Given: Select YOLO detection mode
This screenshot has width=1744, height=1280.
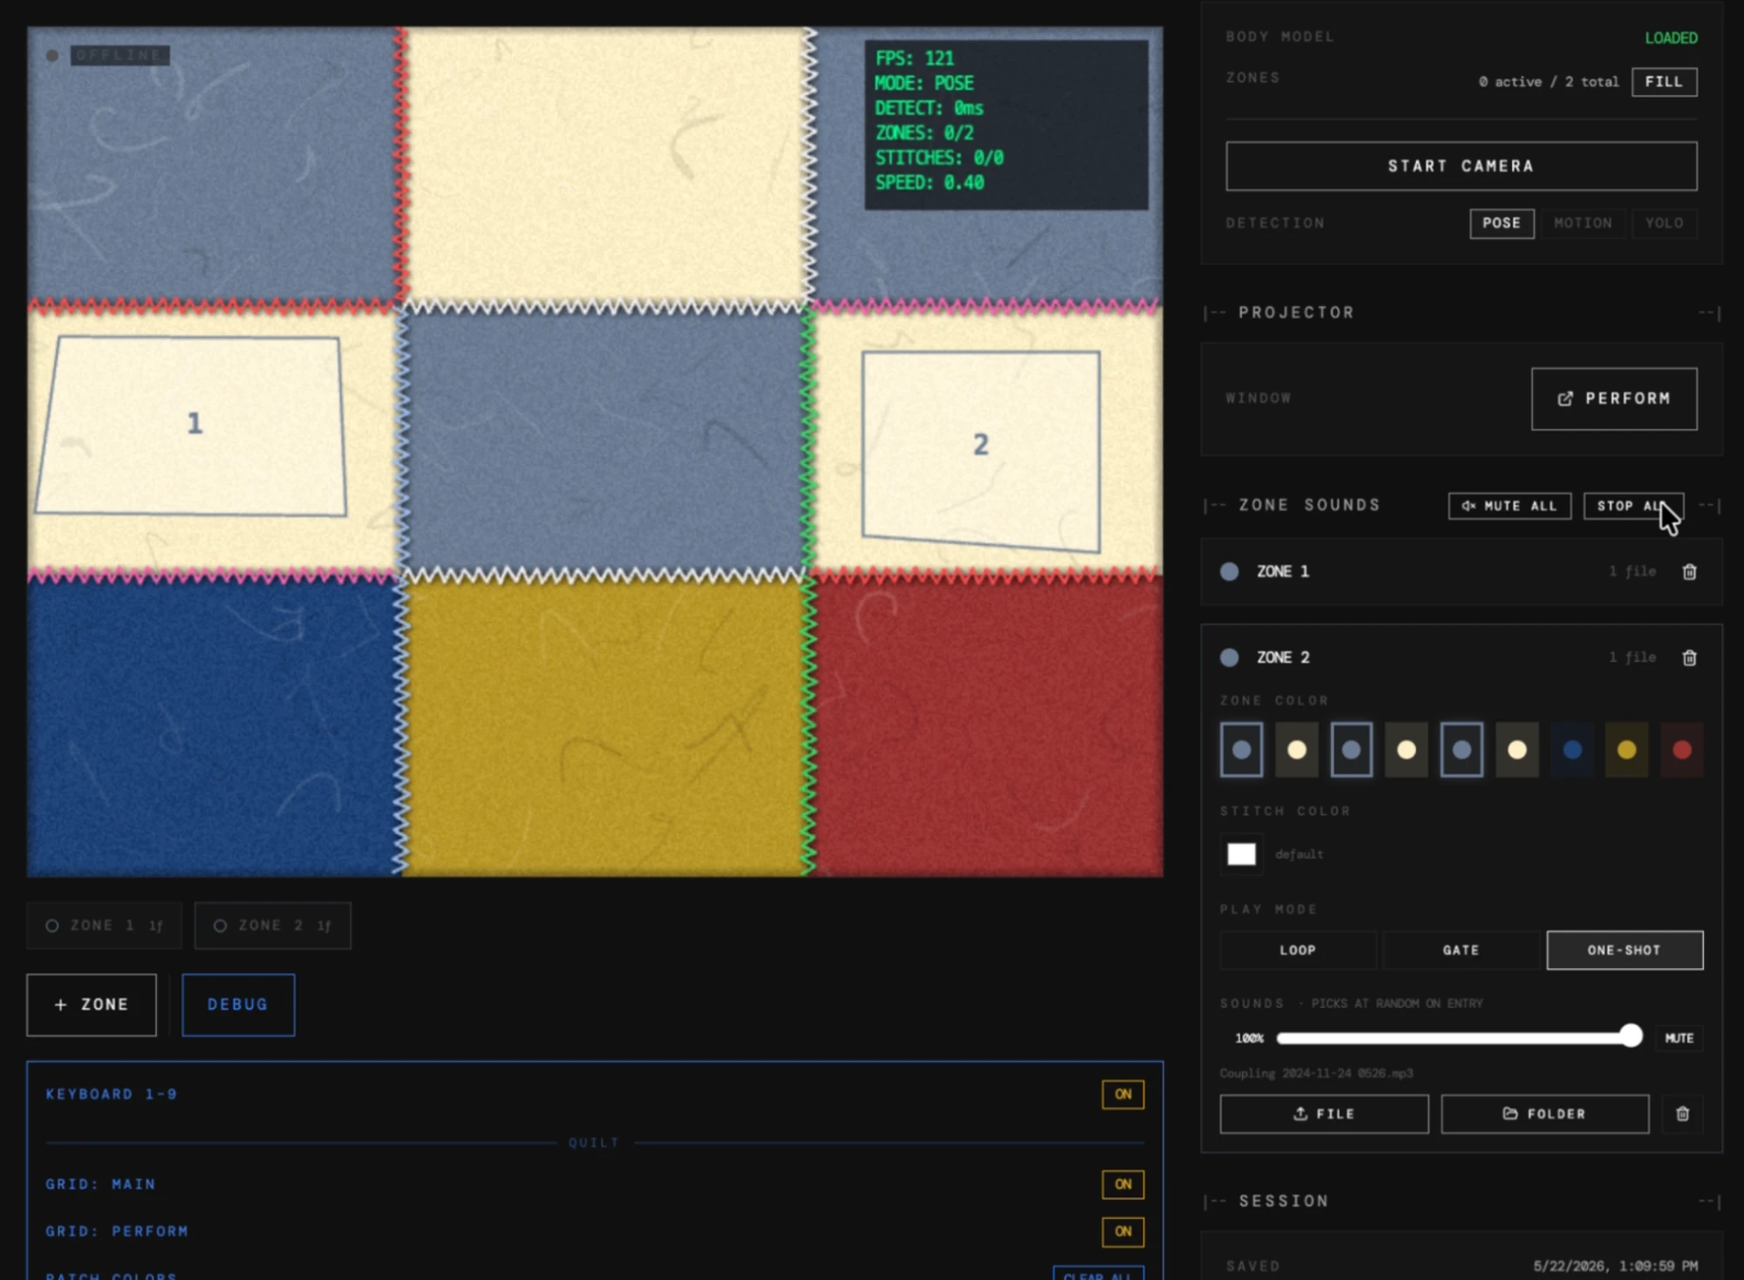Looking at the screenshot, I should 1664,223.
